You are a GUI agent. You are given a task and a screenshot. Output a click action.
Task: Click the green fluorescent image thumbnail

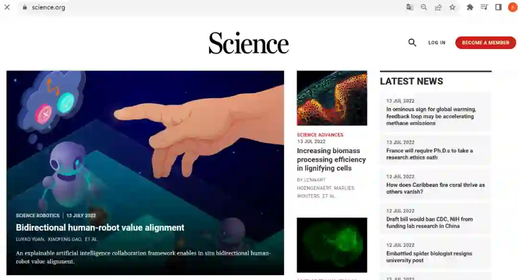pyautogui.click(x=332, y=245)
